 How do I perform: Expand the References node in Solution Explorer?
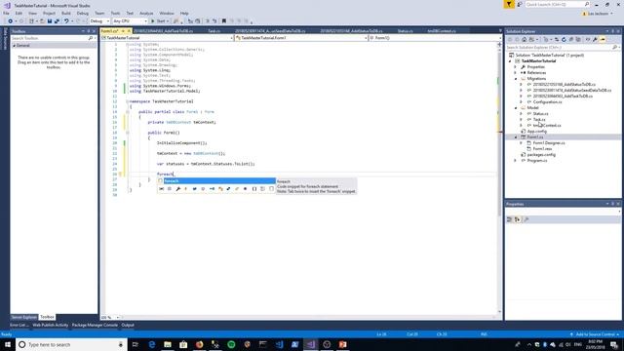516,73
